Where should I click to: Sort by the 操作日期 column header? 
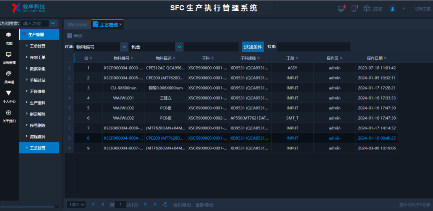[377, 58]
